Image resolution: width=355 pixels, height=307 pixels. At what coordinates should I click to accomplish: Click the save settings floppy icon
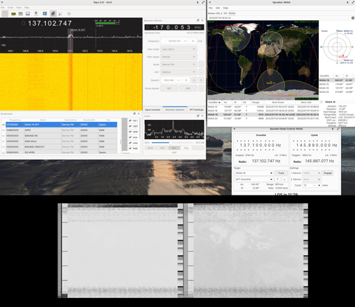(28, 14)
